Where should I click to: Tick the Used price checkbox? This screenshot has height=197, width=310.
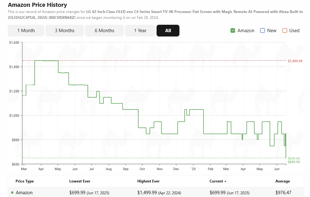click(x=285, y=31)
